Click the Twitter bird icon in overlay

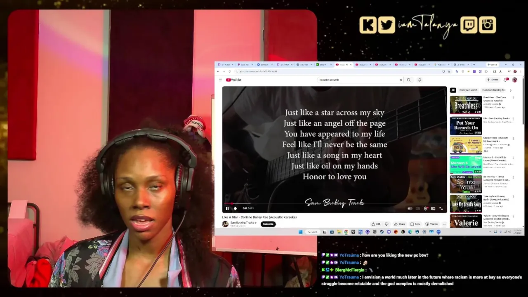click(x=387, y=25)
